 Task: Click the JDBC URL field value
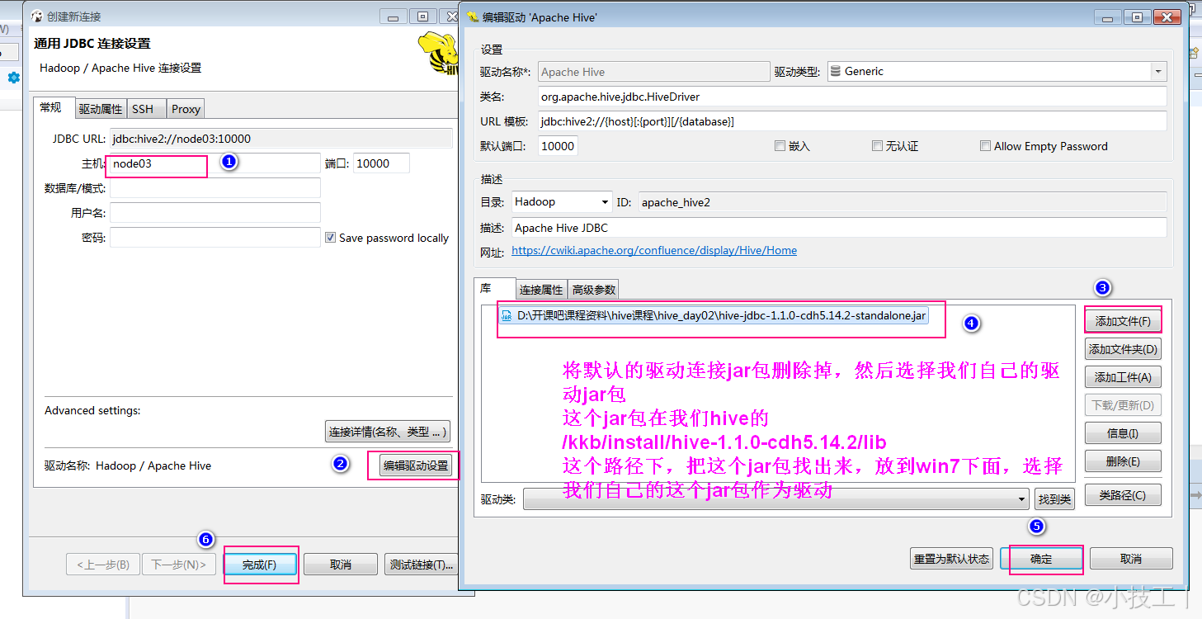point(281,139)
